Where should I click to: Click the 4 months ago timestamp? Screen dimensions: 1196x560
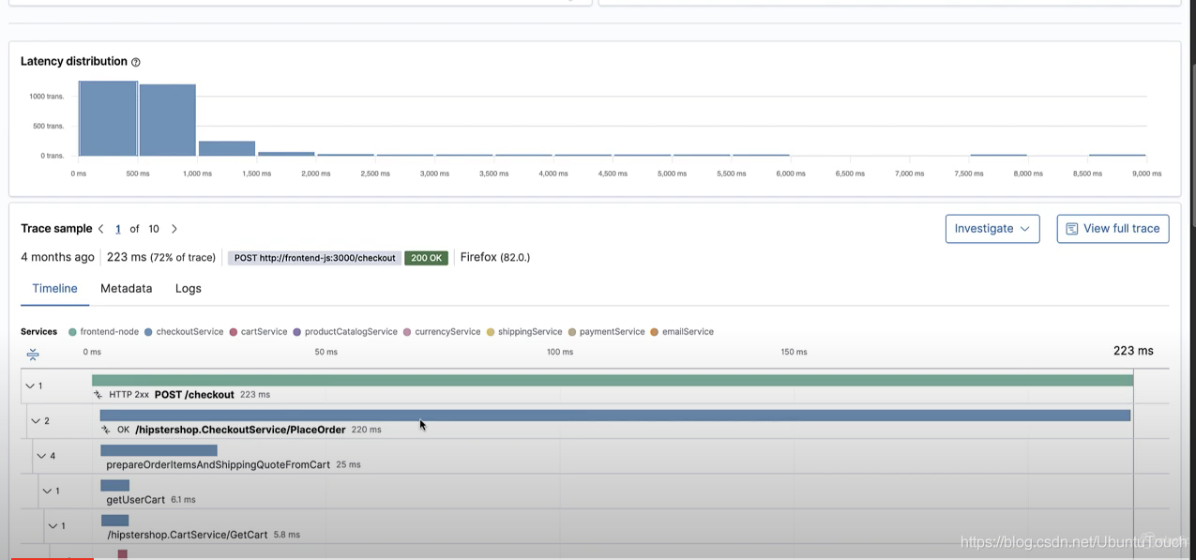point(57,257)
